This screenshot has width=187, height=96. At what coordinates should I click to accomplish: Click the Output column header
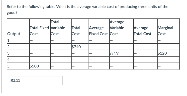(18, 28)
